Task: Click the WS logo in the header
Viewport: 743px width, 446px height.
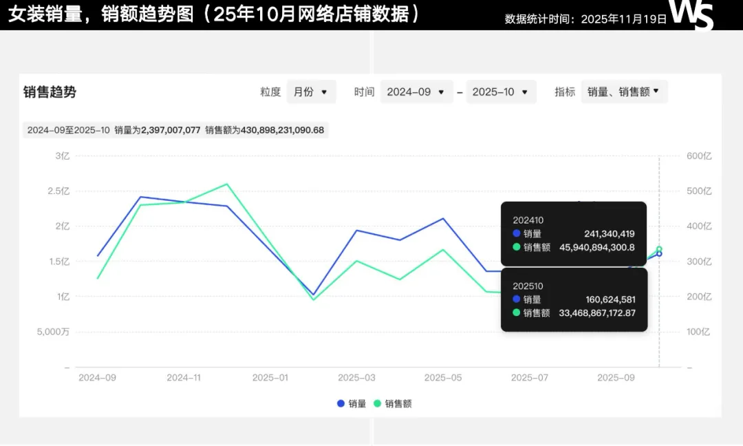Action: (x=692, y=14)
